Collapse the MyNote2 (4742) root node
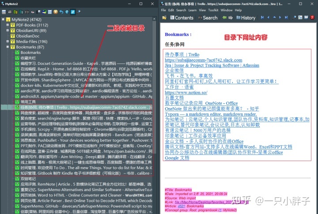The height and width of the screenshot is (214, 318). click(3, 19)
